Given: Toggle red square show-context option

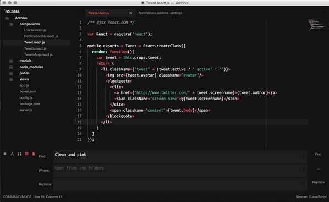Looking at the screenshot, I should click(x=26, y=154).
